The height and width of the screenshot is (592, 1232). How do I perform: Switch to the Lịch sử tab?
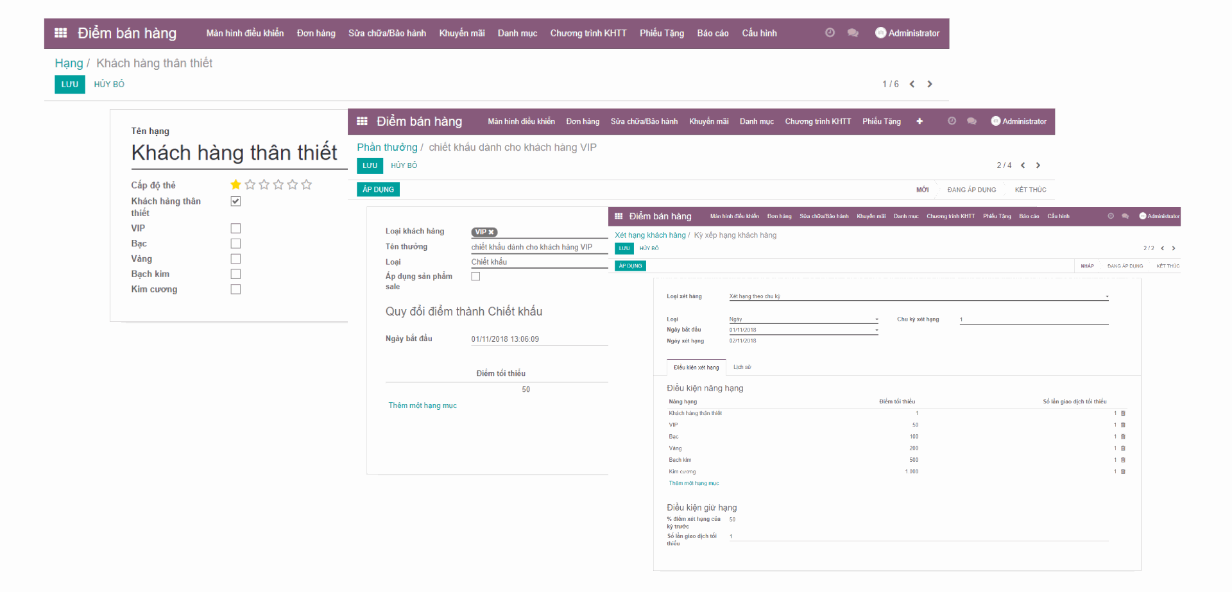coord(742,367)
